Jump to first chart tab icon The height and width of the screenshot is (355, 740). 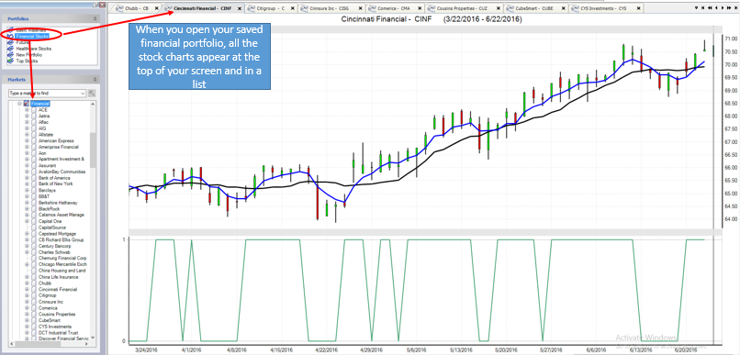pos(703,8)
